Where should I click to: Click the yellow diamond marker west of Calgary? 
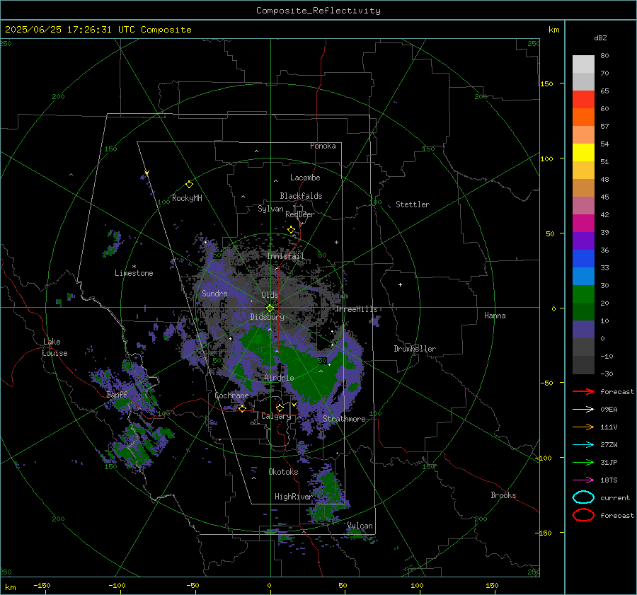(x=242, y=408)
